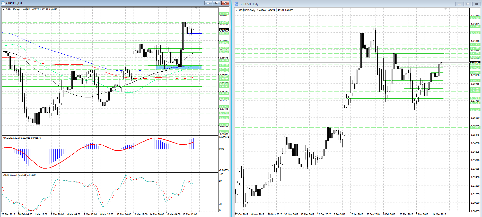Screen dimensions: 482x217
Task: Click the chart shift marker in the H4 chart
Action: coord(196,8)
